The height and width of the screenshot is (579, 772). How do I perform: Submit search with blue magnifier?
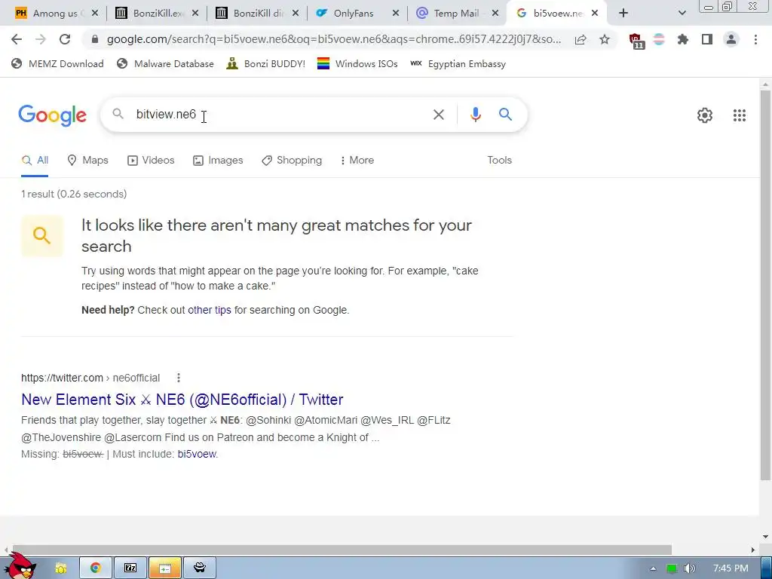coord(505,115)
